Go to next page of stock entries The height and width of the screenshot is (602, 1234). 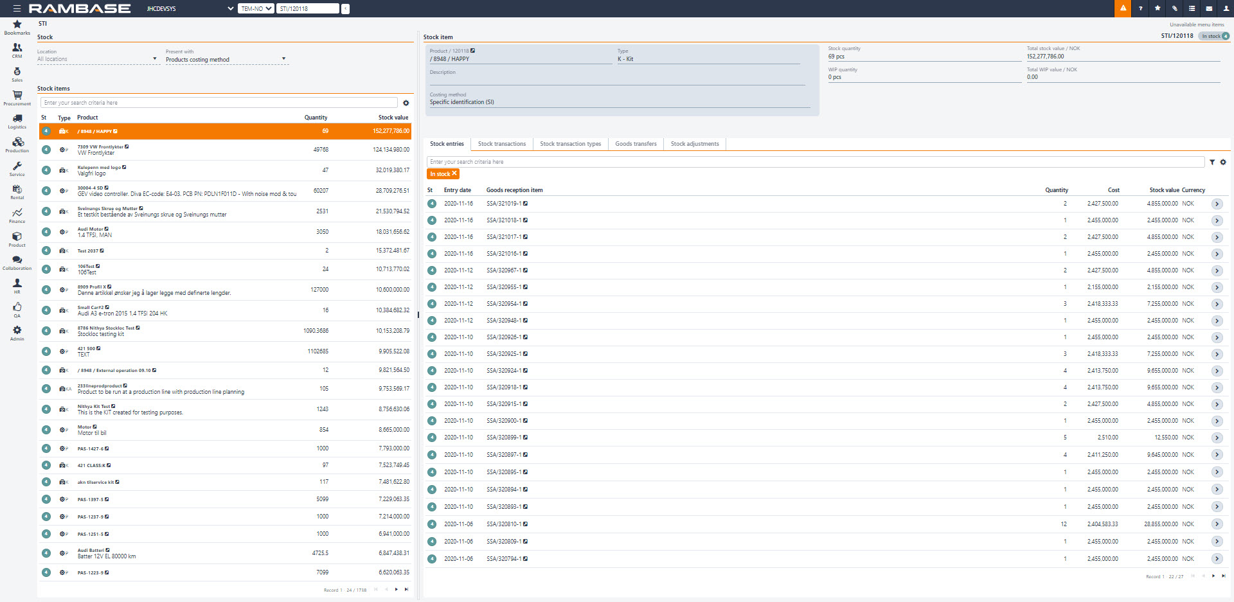coord(1213,576)
